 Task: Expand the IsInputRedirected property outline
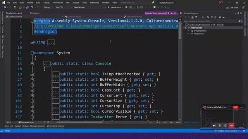coord(32,74)
